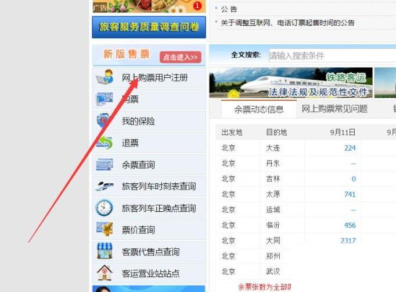
Task: Click the ticket agency shop icon
Action: click(105, 251)
